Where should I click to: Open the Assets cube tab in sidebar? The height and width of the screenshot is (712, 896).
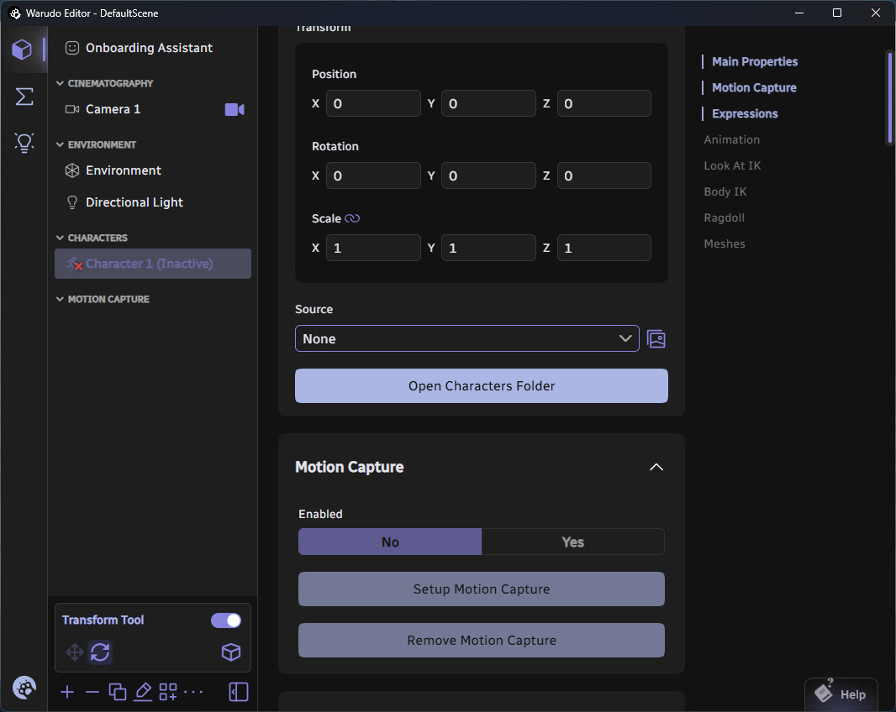[x=23, y=50]
